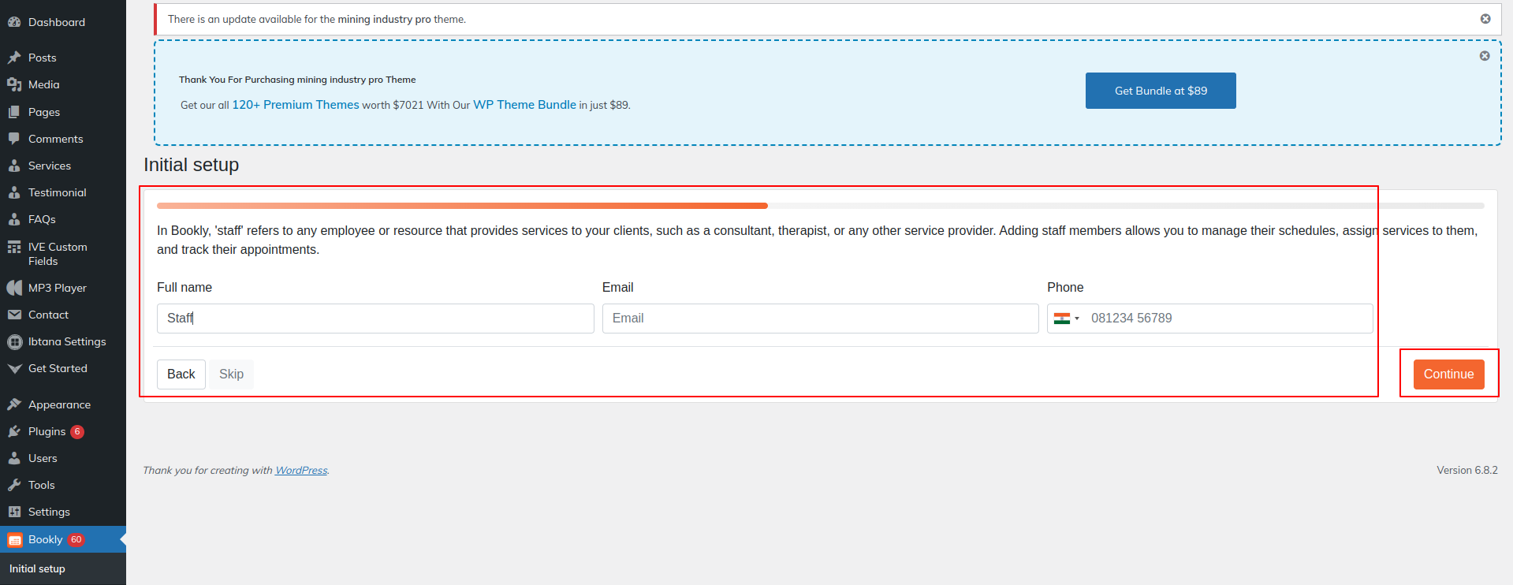This screenshot has width=1513, height=585.
Task: Open Media via its sidebar icon
Action: point(14,84)
